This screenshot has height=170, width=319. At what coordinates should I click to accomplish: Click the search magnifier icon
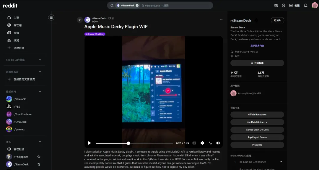point(112,6)
